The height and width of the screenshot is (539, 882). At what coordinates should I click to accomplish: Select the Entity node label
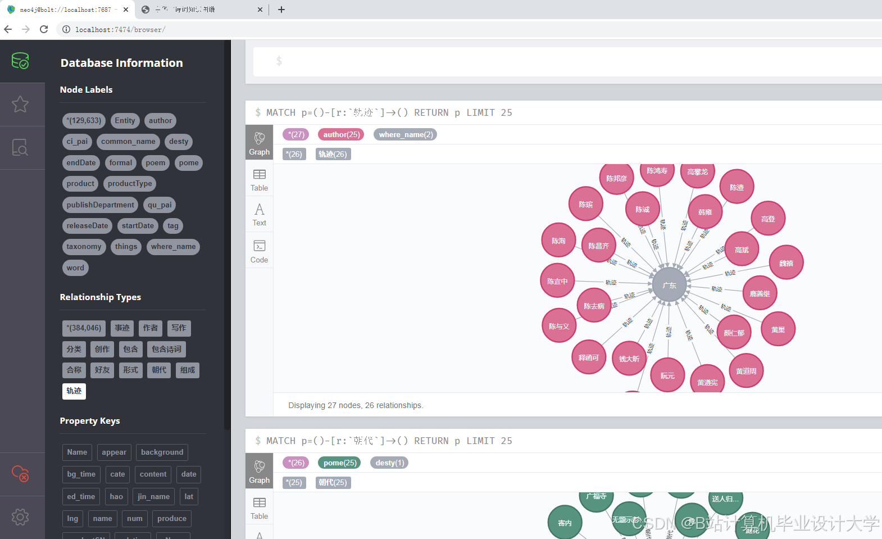[125, 121]
